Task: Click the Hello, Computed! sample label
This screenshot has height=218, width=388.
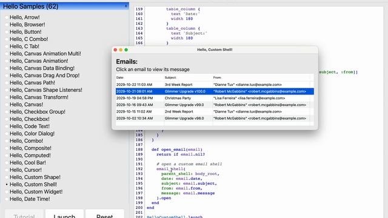Action: 30,156
